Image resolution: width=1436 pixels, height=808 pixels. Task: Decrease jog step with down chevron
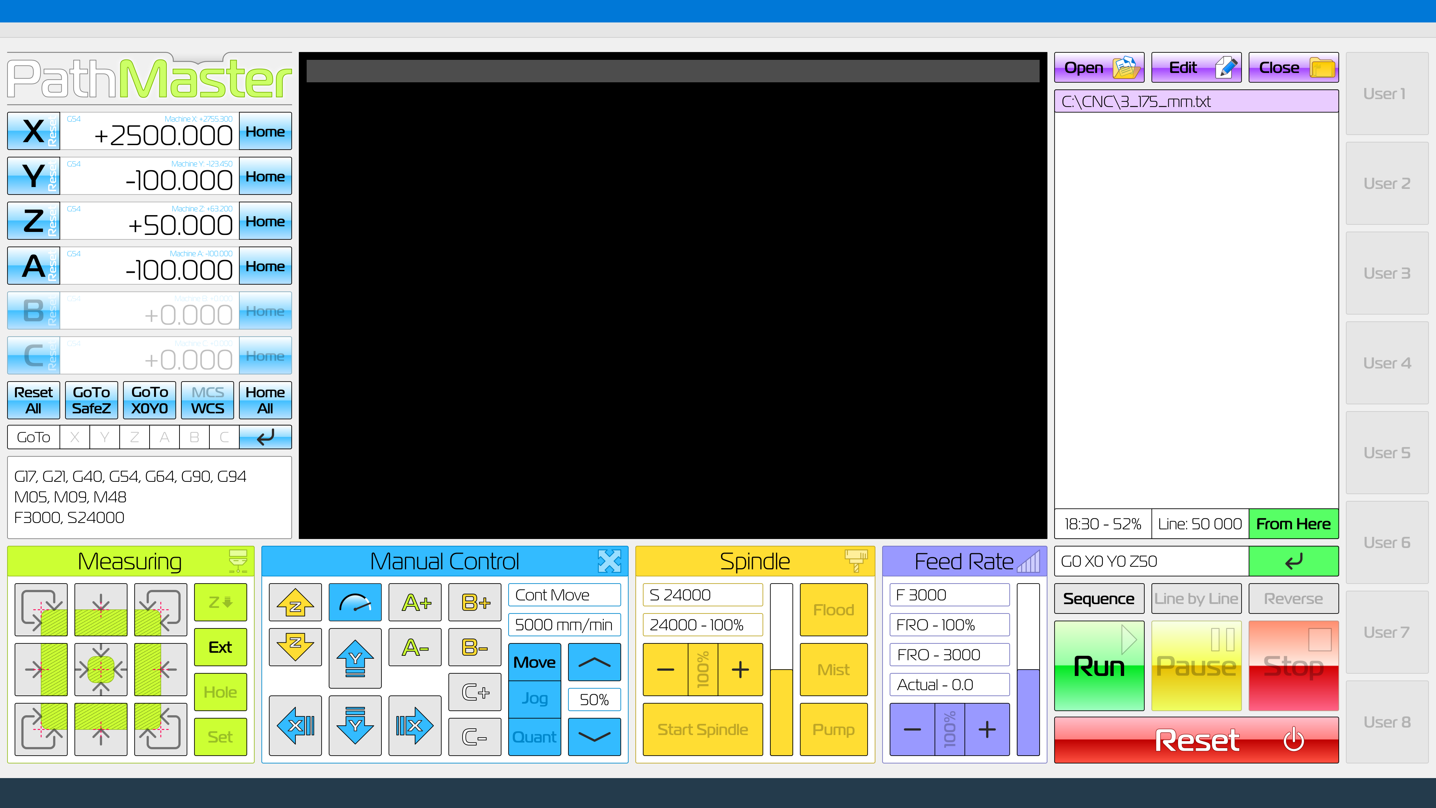(x=594, y=737)
